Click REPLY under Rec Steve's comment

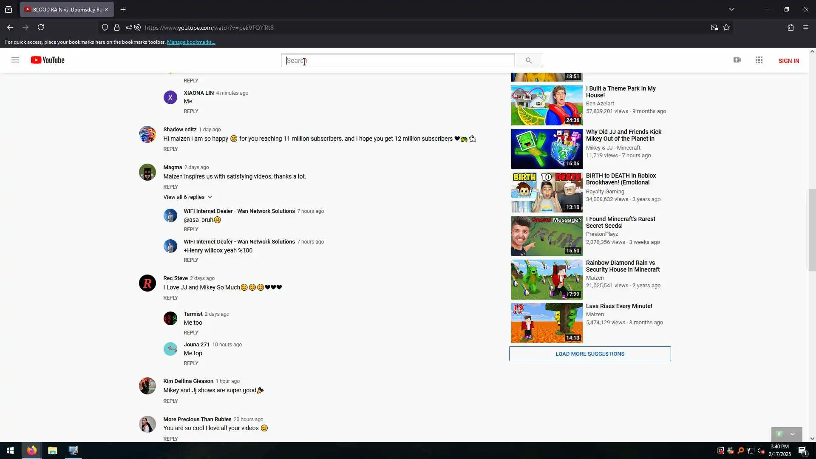pyautogui.click(x=170, y=298)
